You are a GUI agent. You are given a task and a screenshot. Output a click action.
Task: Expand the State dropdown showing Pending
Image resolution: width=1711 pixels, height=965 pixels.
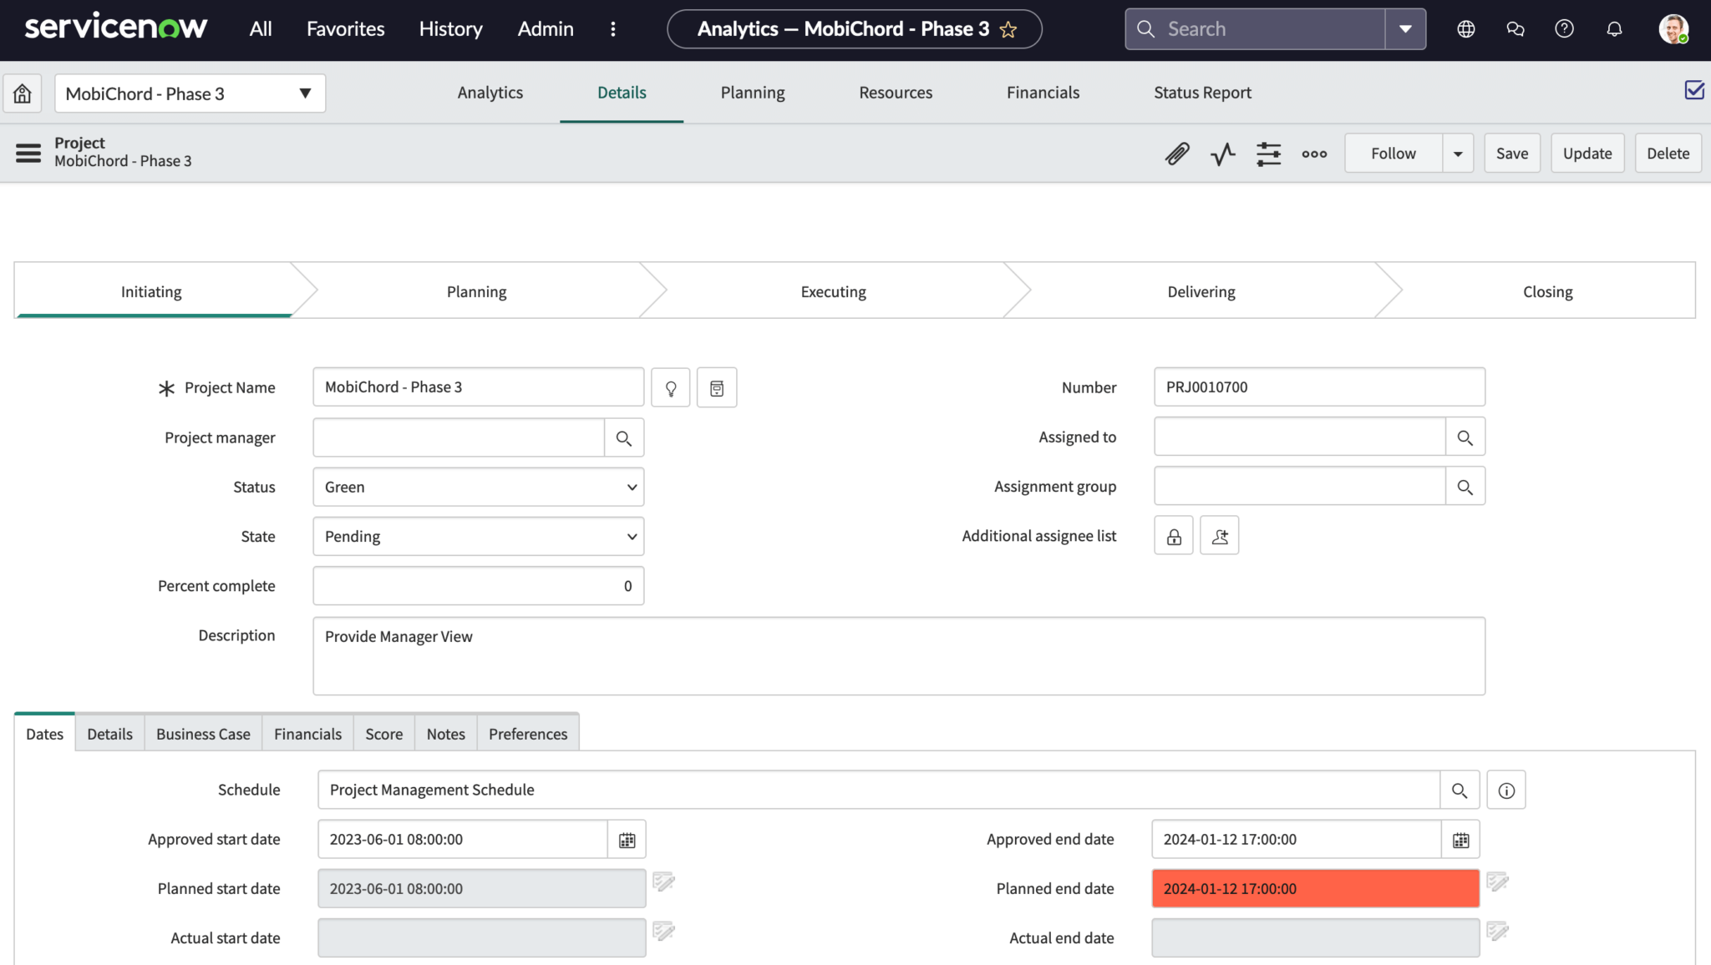coord(479,536)
